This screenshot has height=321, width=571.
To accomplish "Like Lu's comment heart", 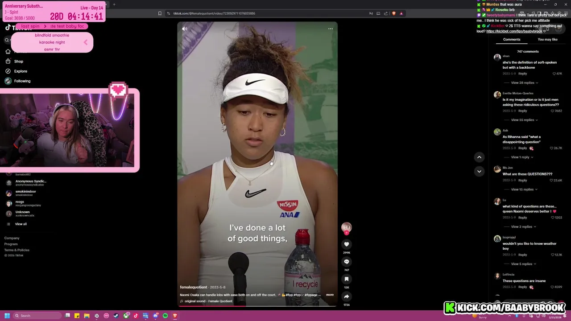I will coord(553,218).
